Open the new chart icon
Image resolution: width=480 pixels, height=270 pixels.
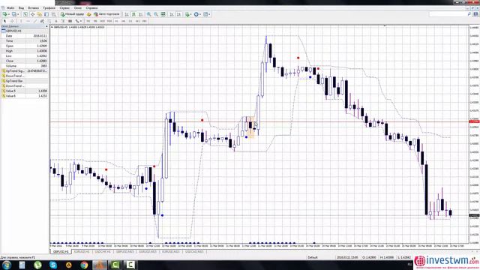pos(4,14)
